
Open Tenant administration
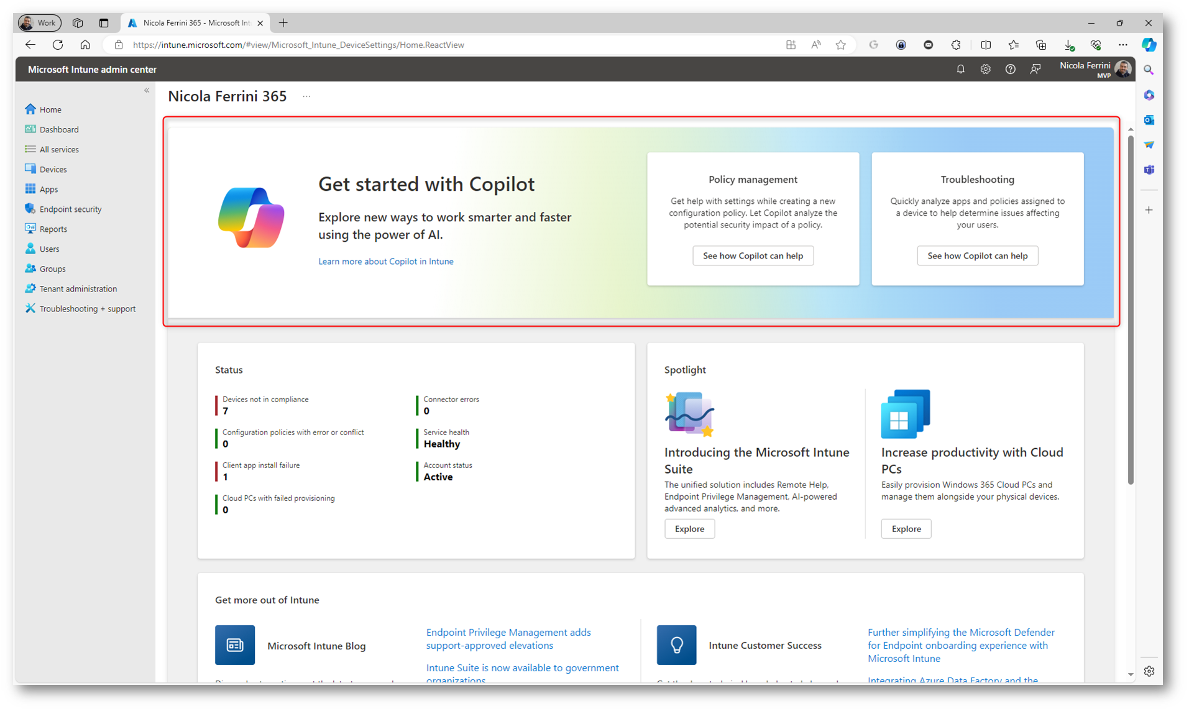click(x=71, y=288)
